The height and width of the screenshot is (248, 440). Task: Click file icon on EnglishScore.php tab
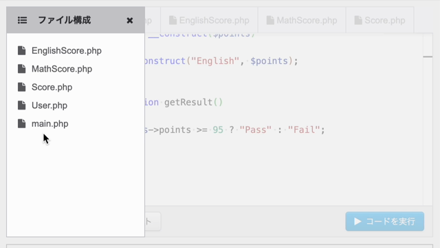[x=173, y=20]
